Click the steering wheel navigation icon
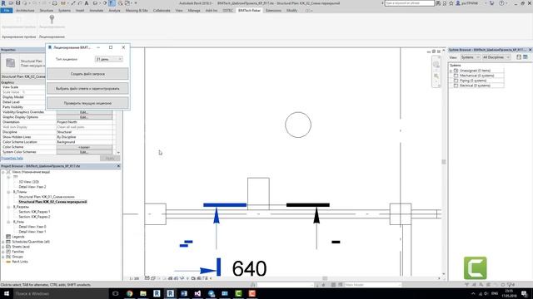The width and height of the screenshot is (533, 299). click(436, 65)
